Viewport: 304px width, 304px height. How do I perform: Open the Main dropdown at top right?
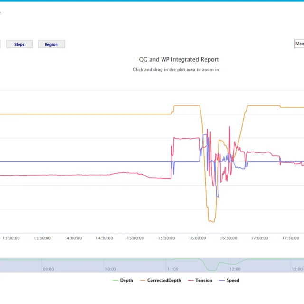point(299,44)
